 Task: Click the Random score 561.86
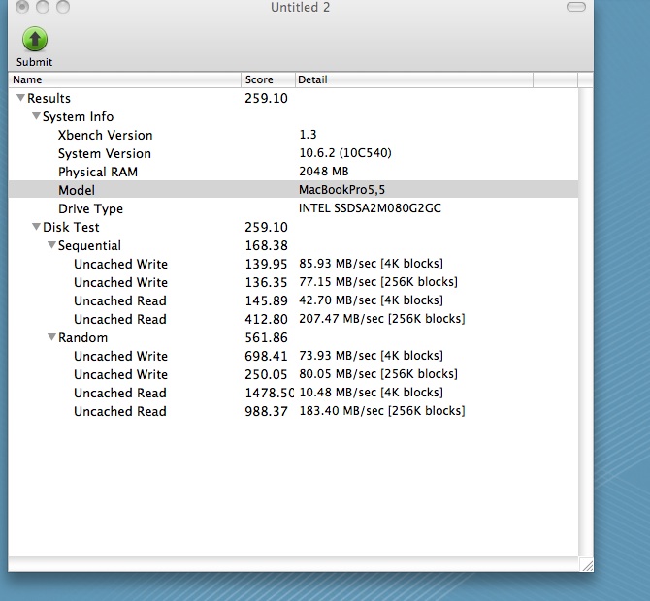(266, 337)
